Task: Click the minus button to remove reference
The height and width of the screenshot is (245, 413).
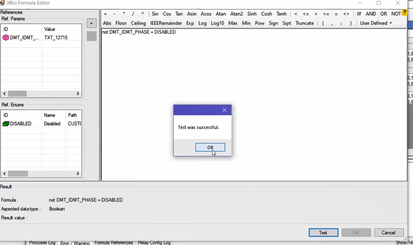Action: tap(92, 36)
